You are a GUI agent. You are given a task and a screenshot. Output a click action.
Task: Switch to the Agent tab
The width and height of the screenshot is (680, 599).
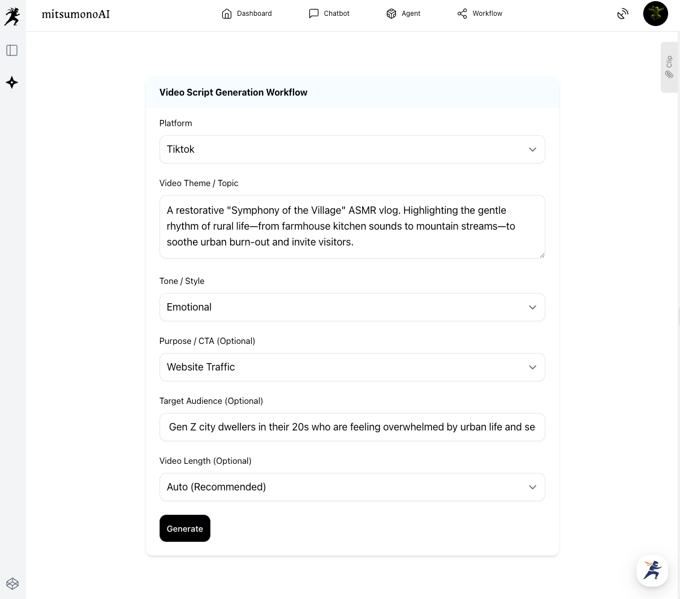403,14
